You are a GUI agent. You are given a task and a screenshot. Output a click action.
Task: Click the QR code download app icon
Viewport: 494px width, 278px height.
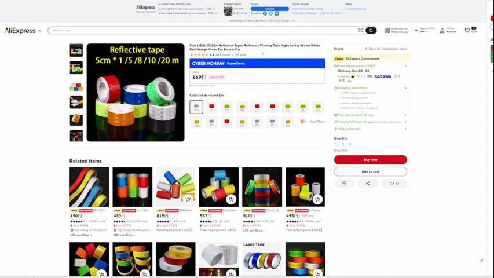coord(387,30)
